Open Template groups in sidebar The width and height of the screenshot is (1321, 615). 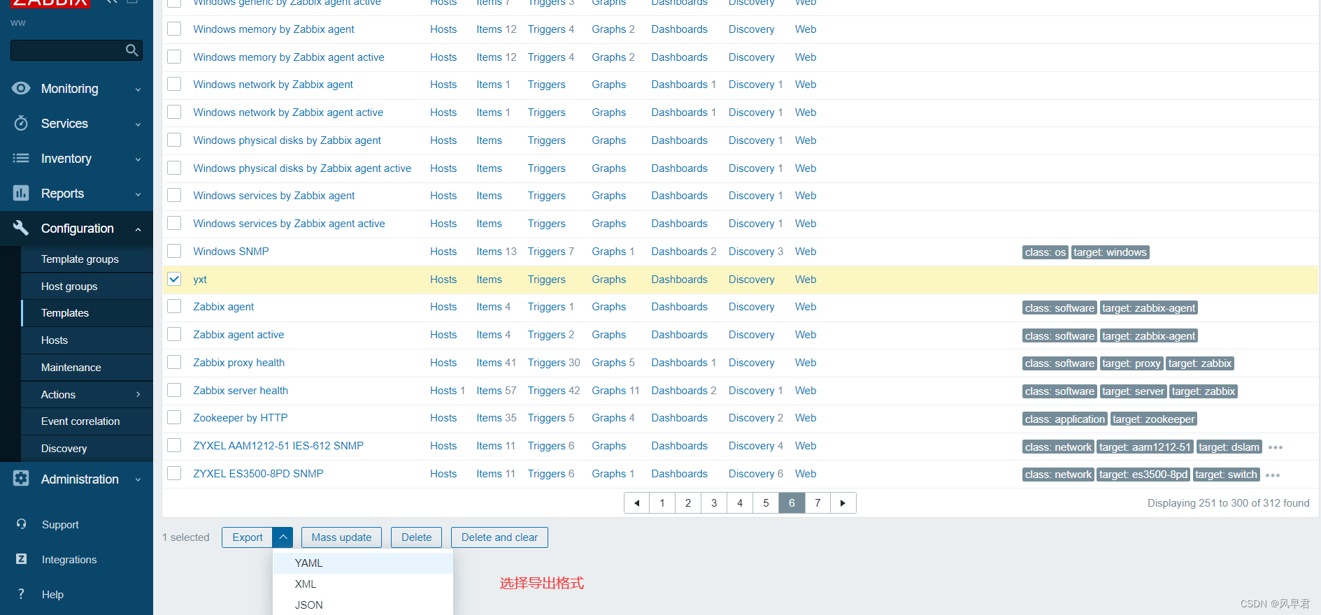[x=80, y=259]
